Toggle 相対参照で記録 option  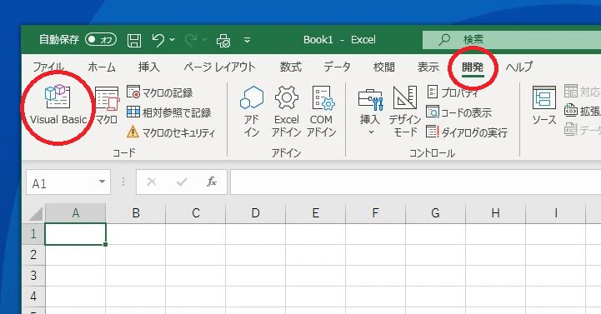(x=168, y=112)
